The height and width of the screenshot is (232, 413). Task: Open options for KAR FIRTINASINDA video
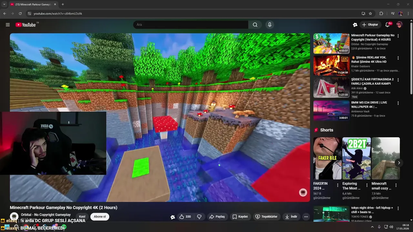398,80
